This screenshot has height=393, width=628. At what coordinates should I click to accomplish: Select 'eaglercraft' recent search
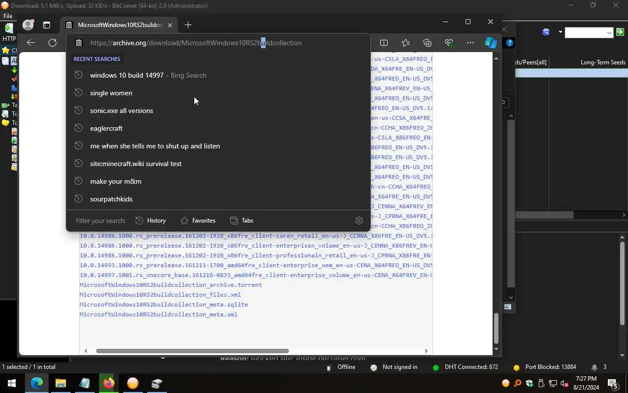pyautogui.click(x=218, y=128)
